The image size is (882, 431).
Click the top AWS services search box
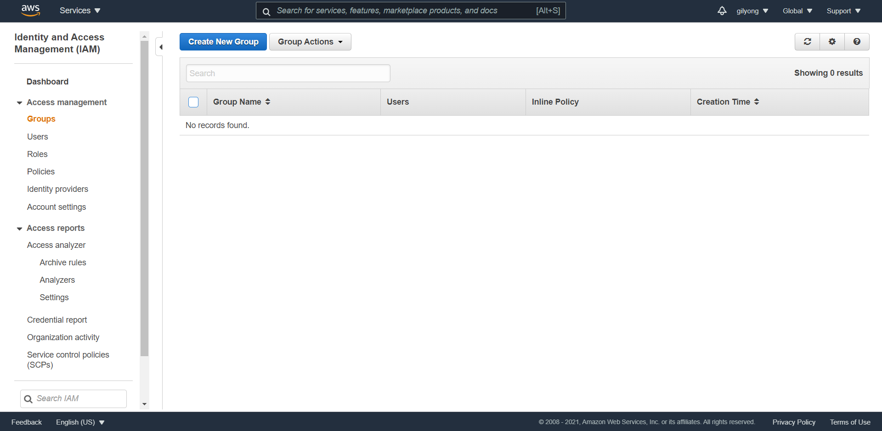click(x=411, y=11)
